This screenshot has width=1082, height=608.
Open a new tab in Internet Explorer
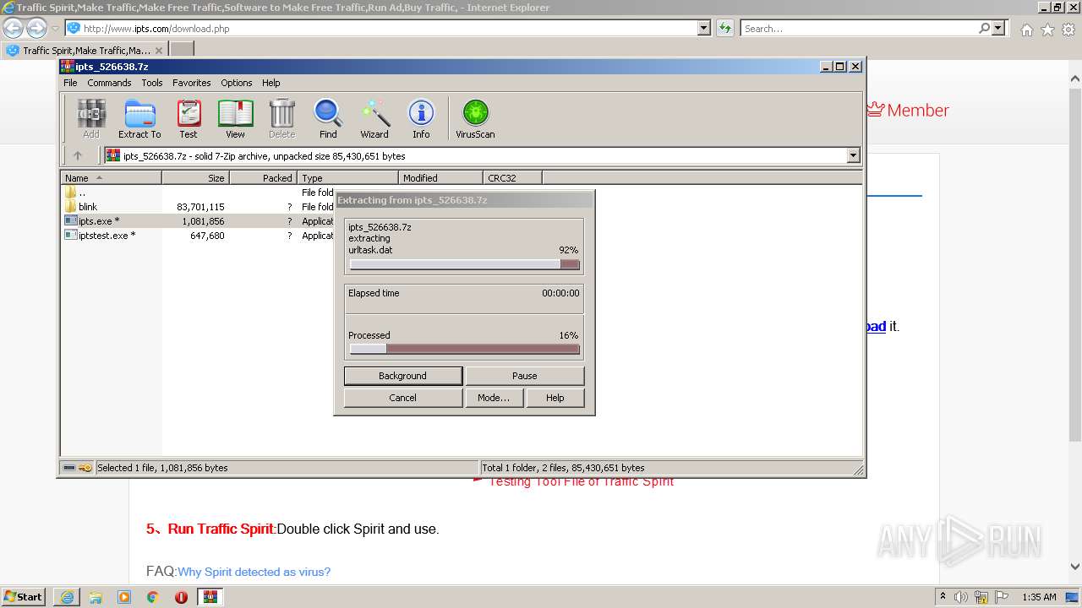point(181,50)
